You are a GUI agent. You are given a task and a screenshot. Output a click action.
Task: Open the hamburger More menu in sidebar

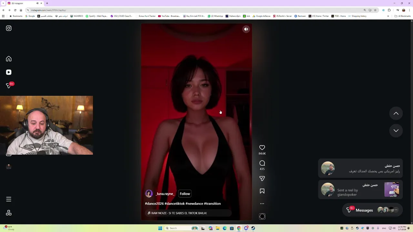tap(9, 199)
